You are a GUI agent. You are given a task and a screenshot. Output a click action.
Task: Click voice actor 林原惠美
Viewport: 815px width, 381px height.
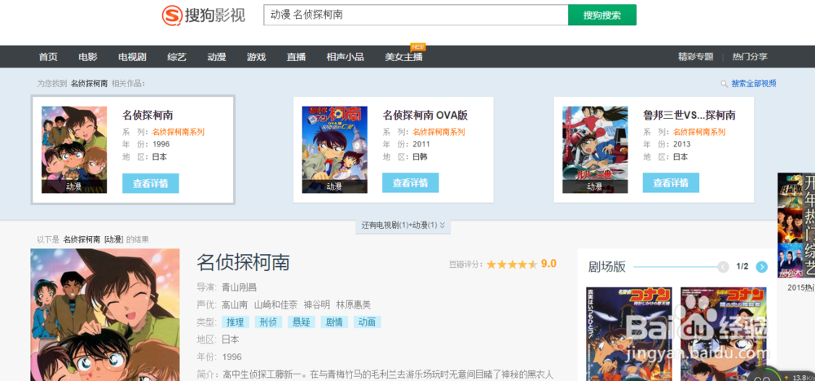(x=354, y=304)
